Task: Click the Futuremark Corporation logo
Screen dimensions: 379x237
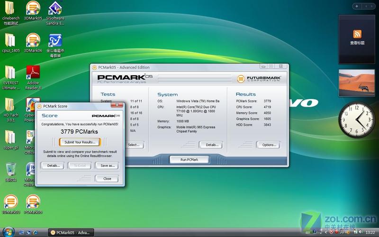Action: pyautogui.click(x=259, y=79)
